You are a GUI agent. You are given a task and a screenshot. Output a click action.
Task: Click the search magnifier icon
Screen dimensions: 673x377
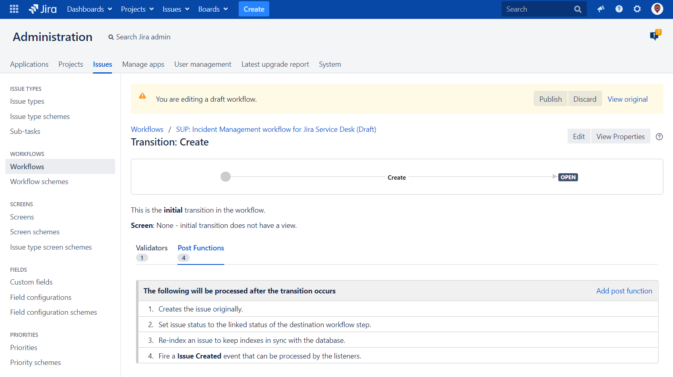[577, 9]
